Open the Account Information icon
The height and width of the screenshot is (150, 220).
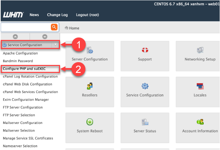200,122
